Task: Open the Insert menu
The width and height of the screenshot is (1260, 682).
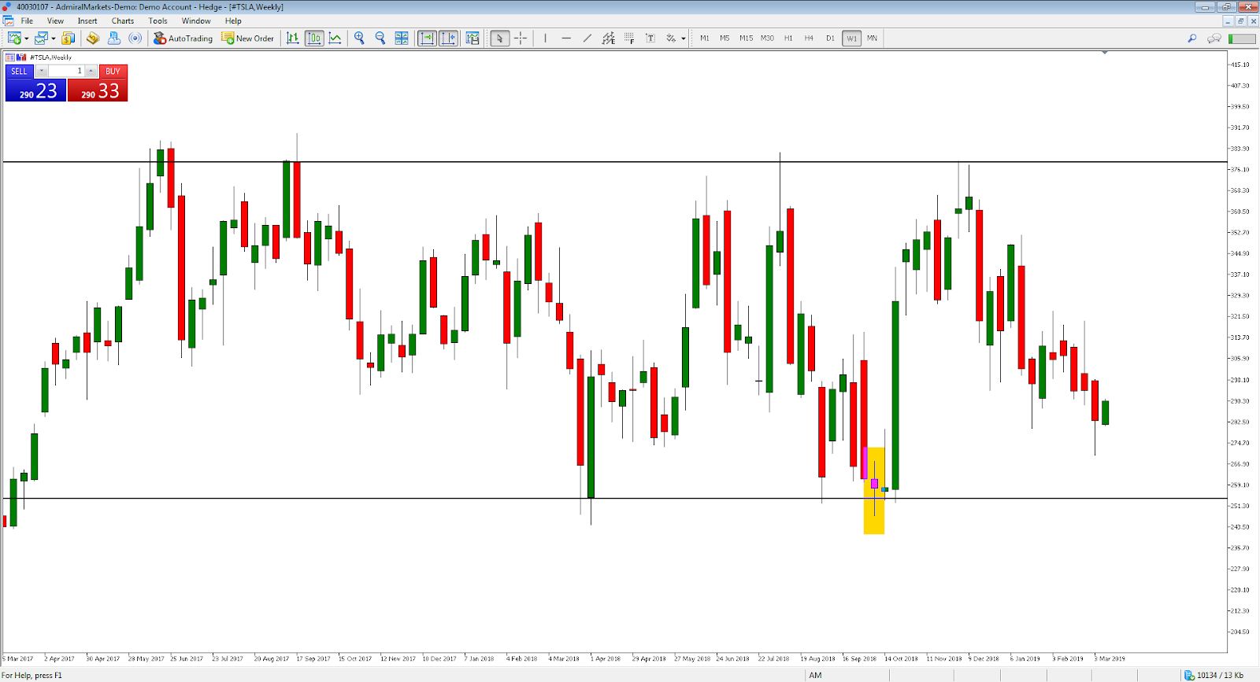Action: pyautogui.click(x=87, y=21)
